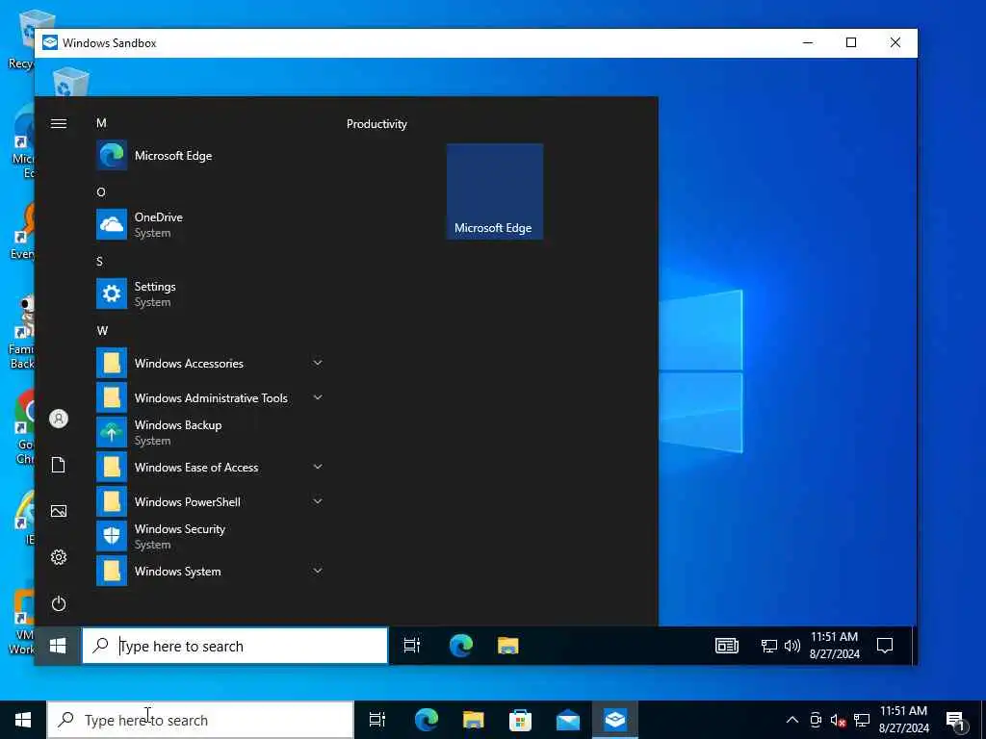Open Pictures from the Start menu sidebar
This screenshot has width=986, height=739.
[x=59, y=511]
